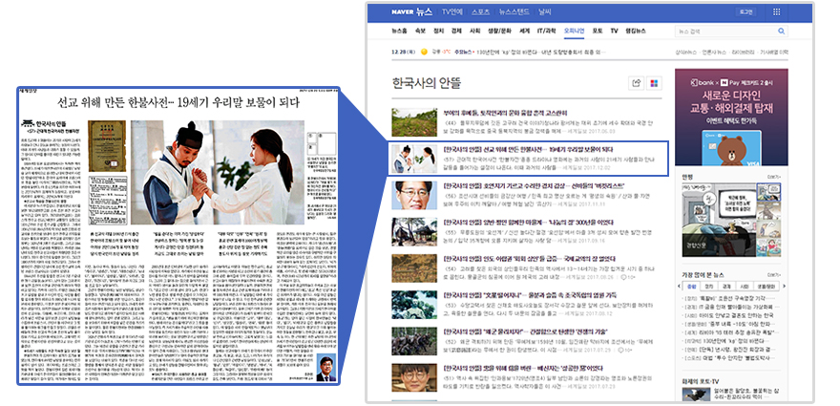Click man with glasses portrait thumbnail

point(414,195)
